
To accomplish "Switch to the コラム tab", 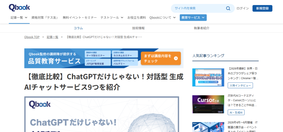I will [x=78, y=28].
